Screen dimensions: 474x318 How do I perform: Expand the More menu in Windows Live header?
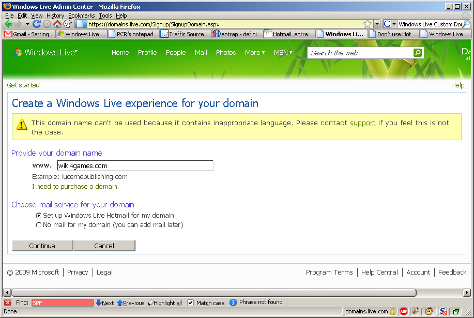tap(255, 53)
